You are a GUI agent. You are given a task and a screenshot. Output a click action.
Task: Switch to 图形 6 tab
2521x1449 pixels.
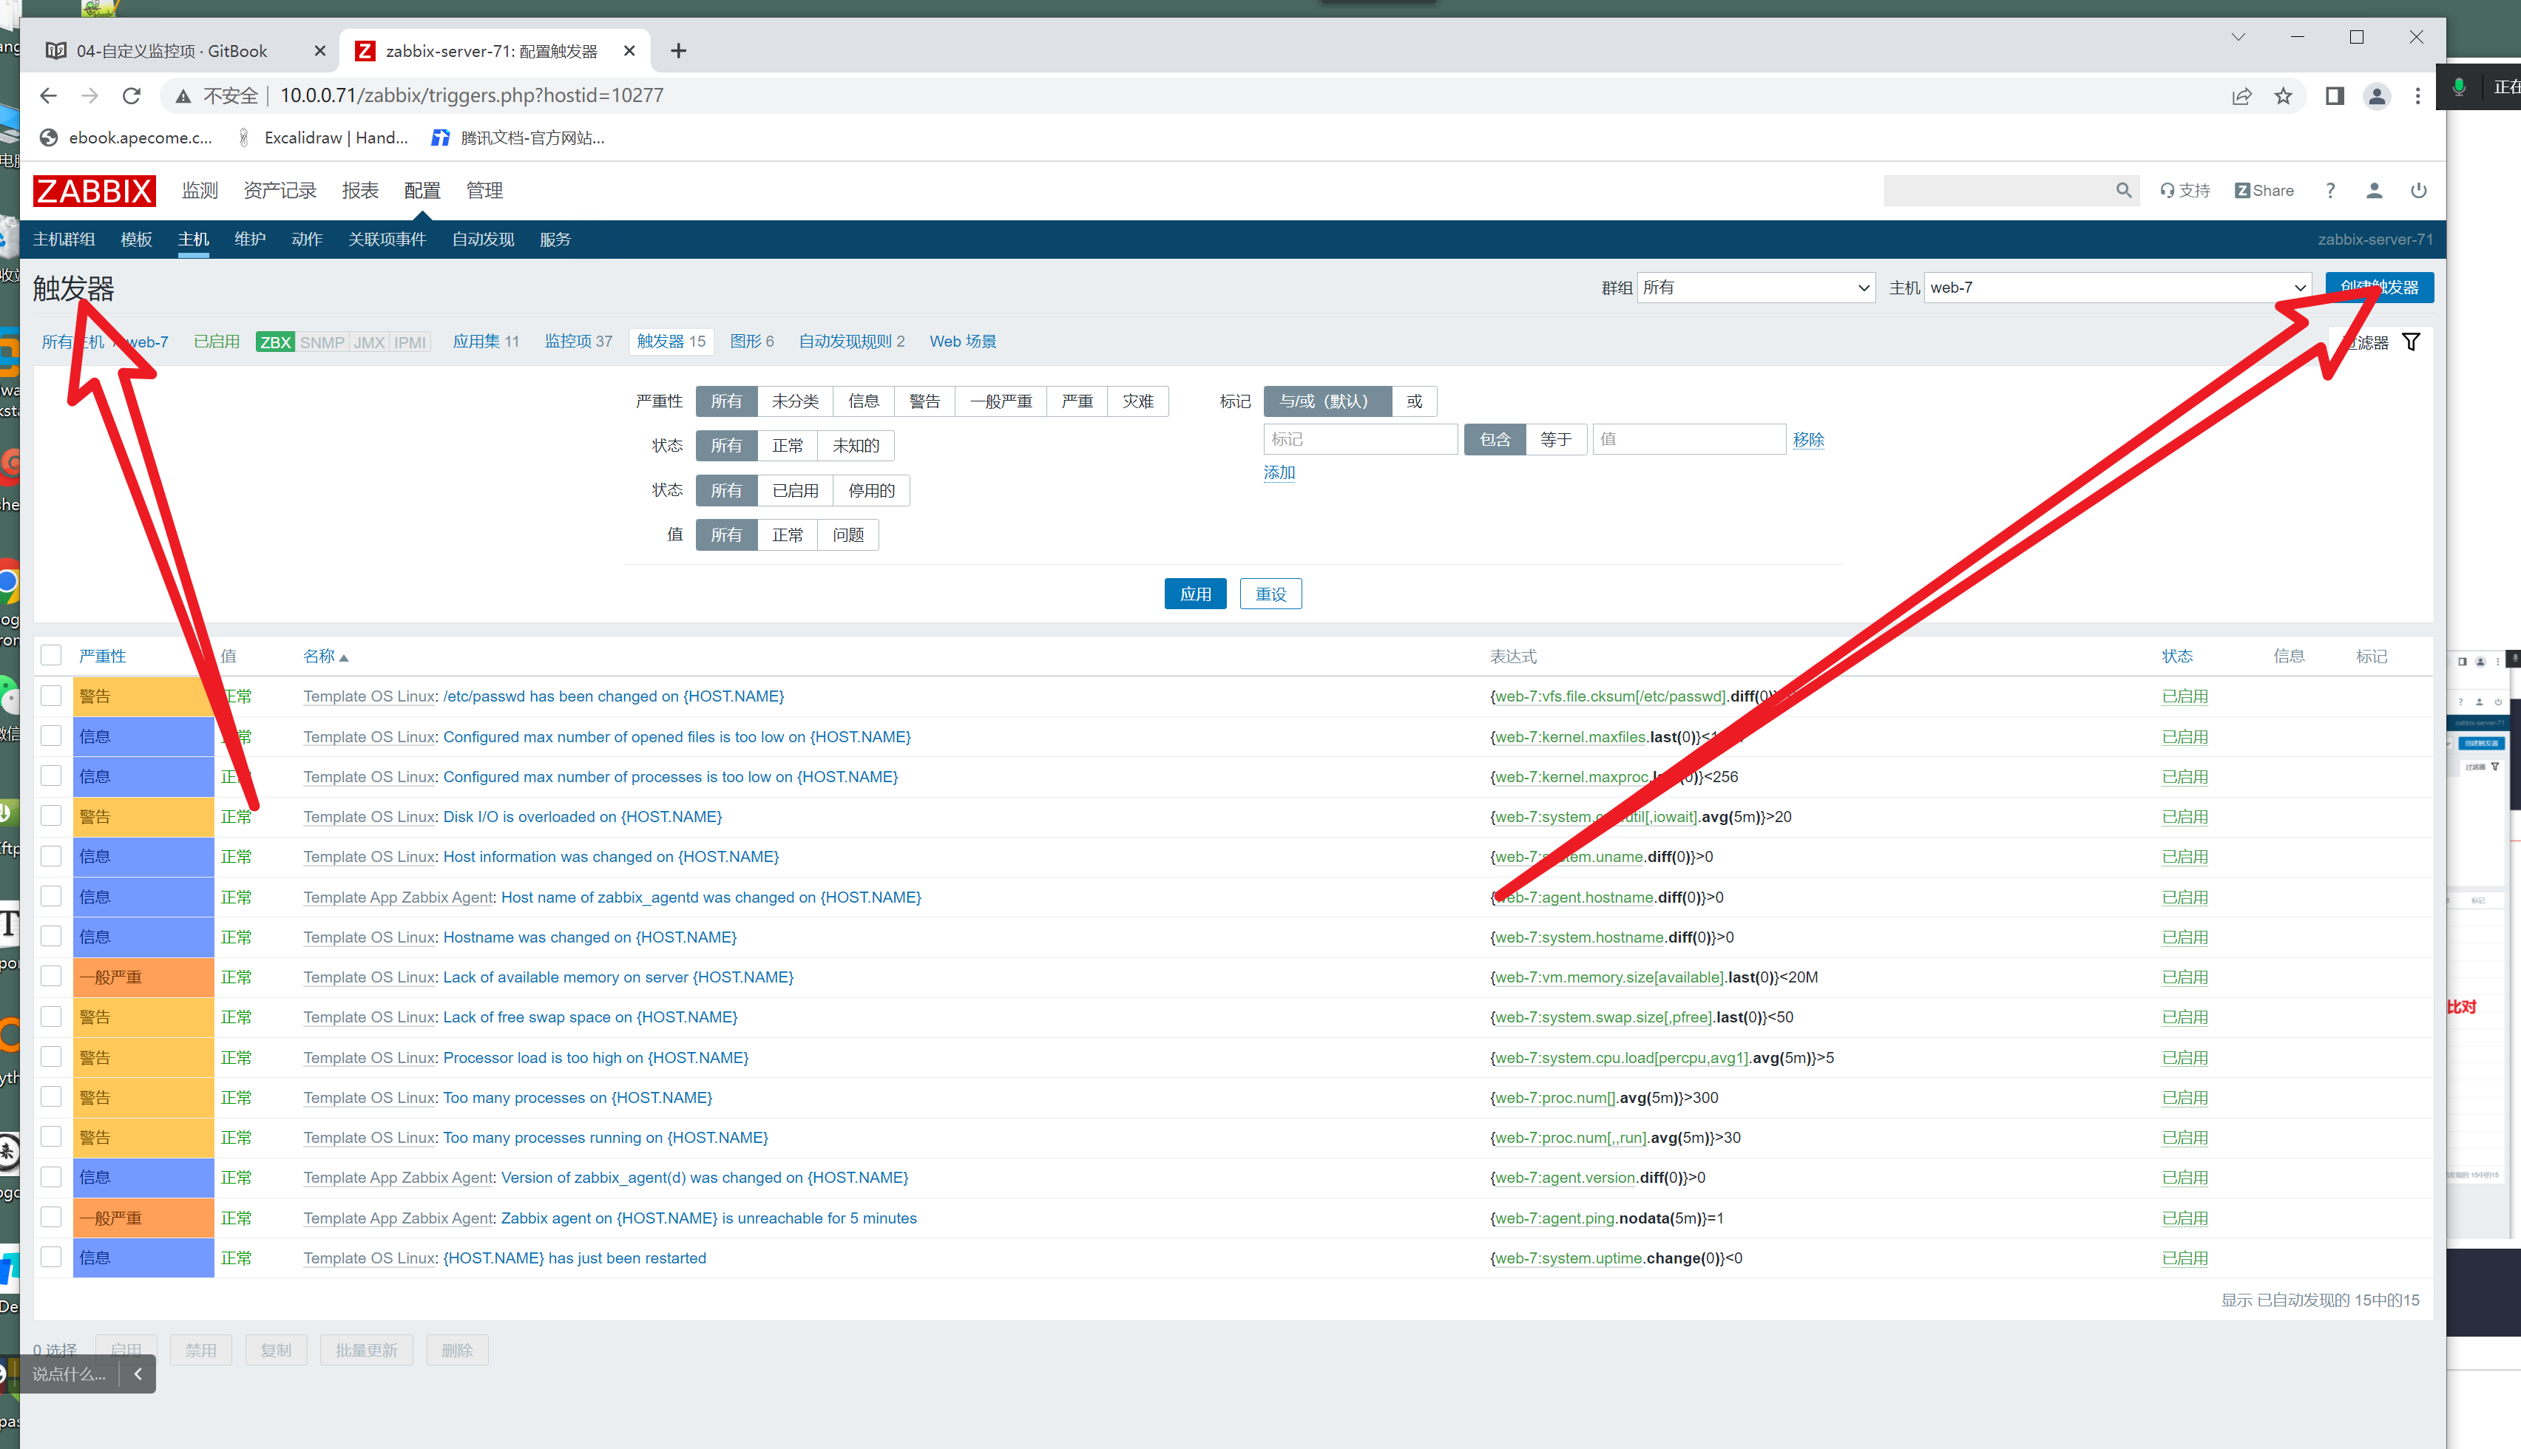pyautogui.click(x=751, y=342)
